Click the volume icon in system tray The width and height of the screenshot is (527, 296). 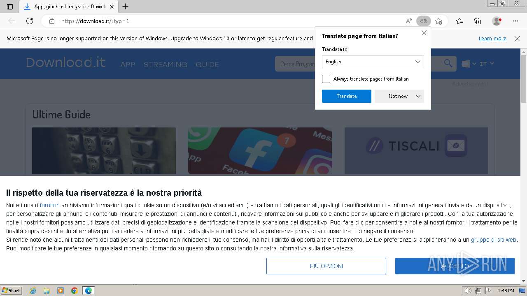468,291
